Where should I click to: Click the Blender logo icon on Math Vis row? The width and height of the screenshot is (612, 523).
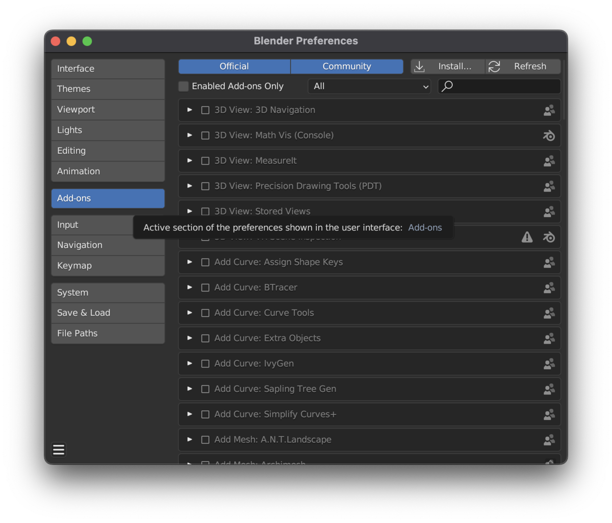(x=549, y=136)
